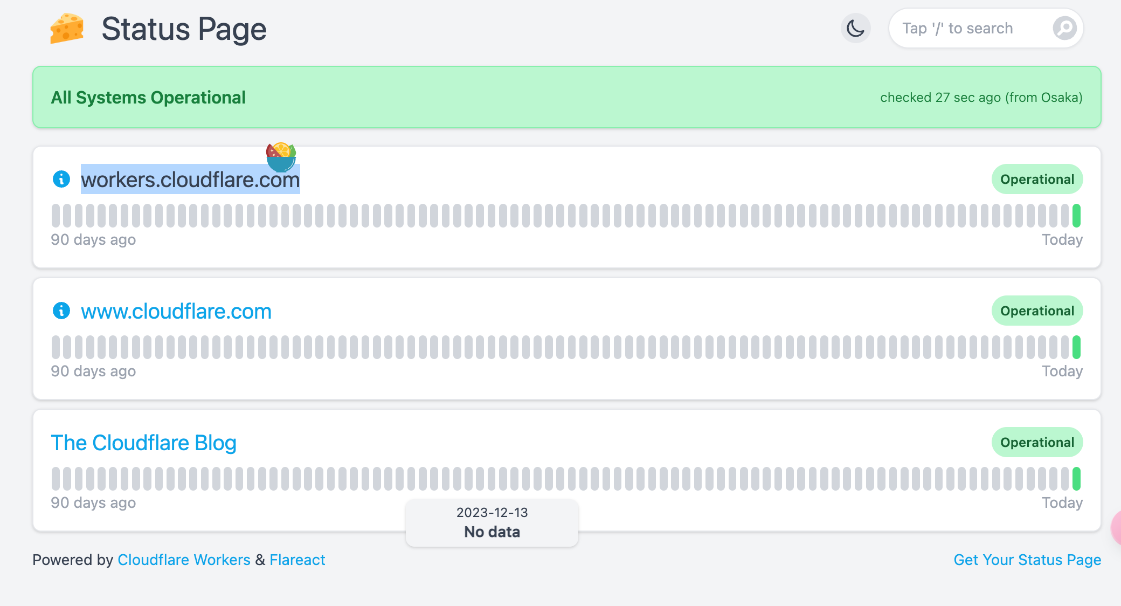This screenshot has height=606, width=1121.
Task: Click Operational badge for workers.cloudflare.com
Action: click(x=1037, y=179)
